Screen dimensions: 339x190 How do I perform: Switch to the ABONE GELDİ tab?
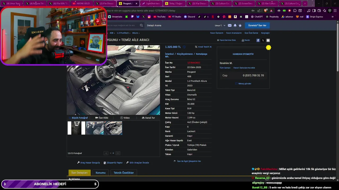point(81,3)
